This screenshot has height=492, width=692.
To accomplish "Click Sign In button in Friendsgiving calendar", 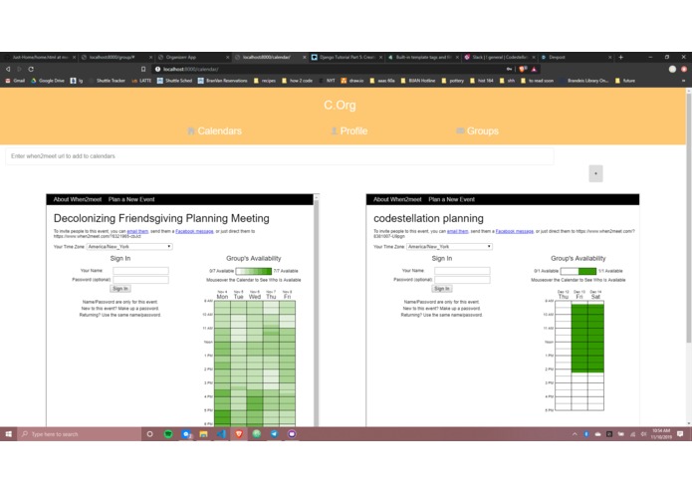I will [120, 289].
